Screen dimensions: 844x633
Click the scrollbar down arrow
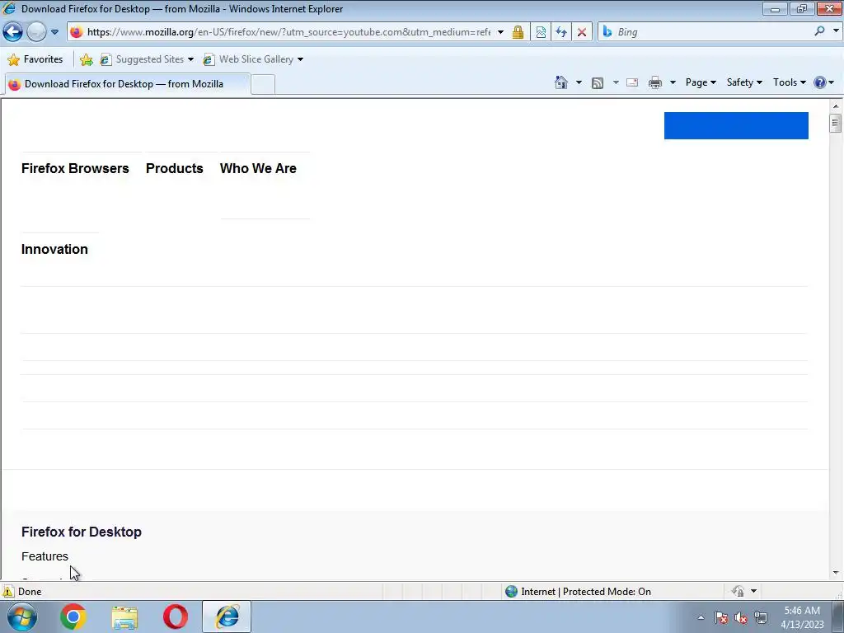point(836,573)
